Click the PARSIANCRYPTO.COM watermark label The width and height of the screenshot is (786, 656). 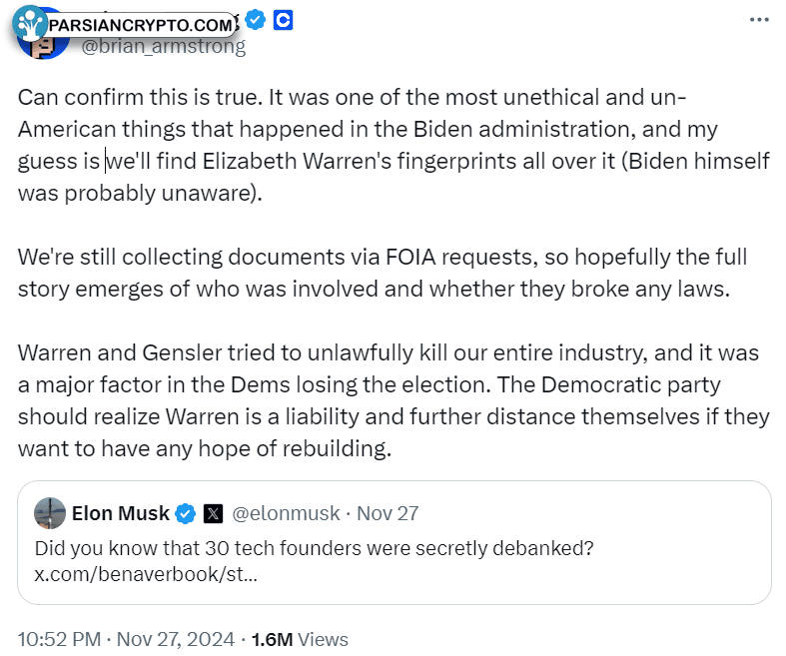[x=141, y=25]
